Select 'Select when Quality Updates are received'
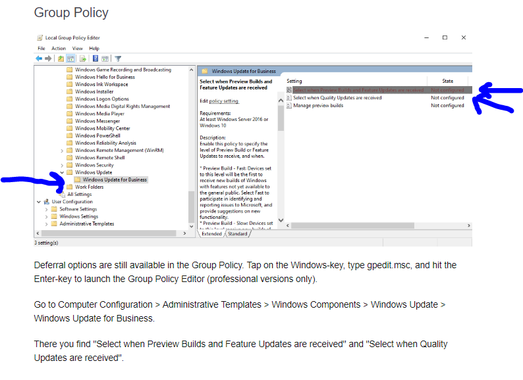This screenshot has height=380, width=523. coord(337,97)
